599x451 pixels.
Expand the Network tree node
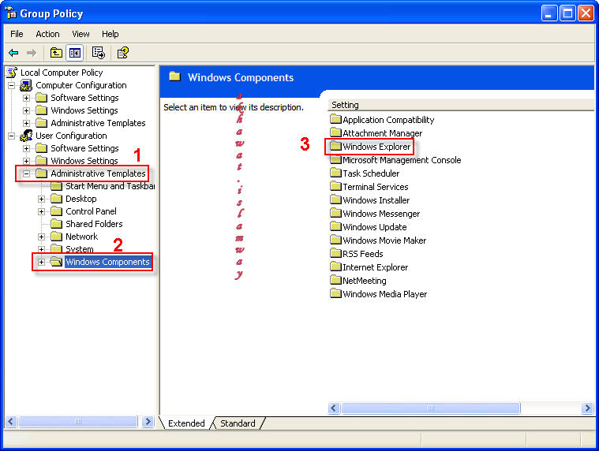(41, 237)
